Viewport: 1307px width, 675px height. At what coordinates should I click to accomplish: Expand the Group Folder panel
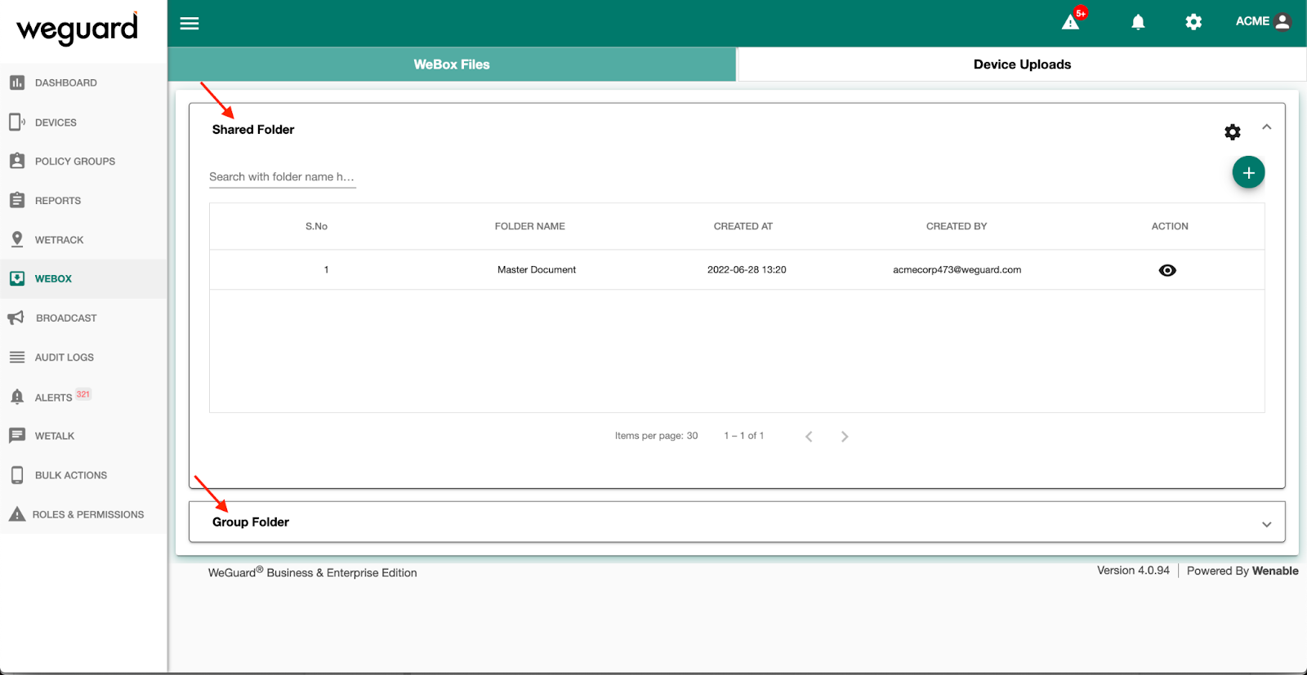tap(1267, 524)
